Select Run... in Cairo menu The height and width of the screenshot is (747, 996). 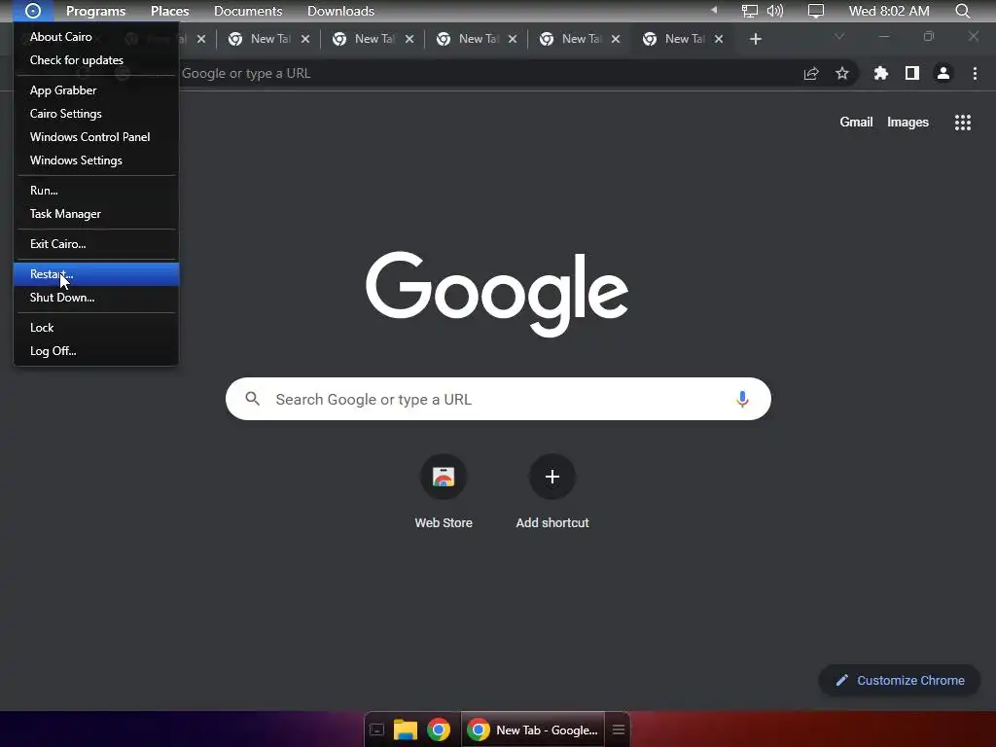[96, 191]
